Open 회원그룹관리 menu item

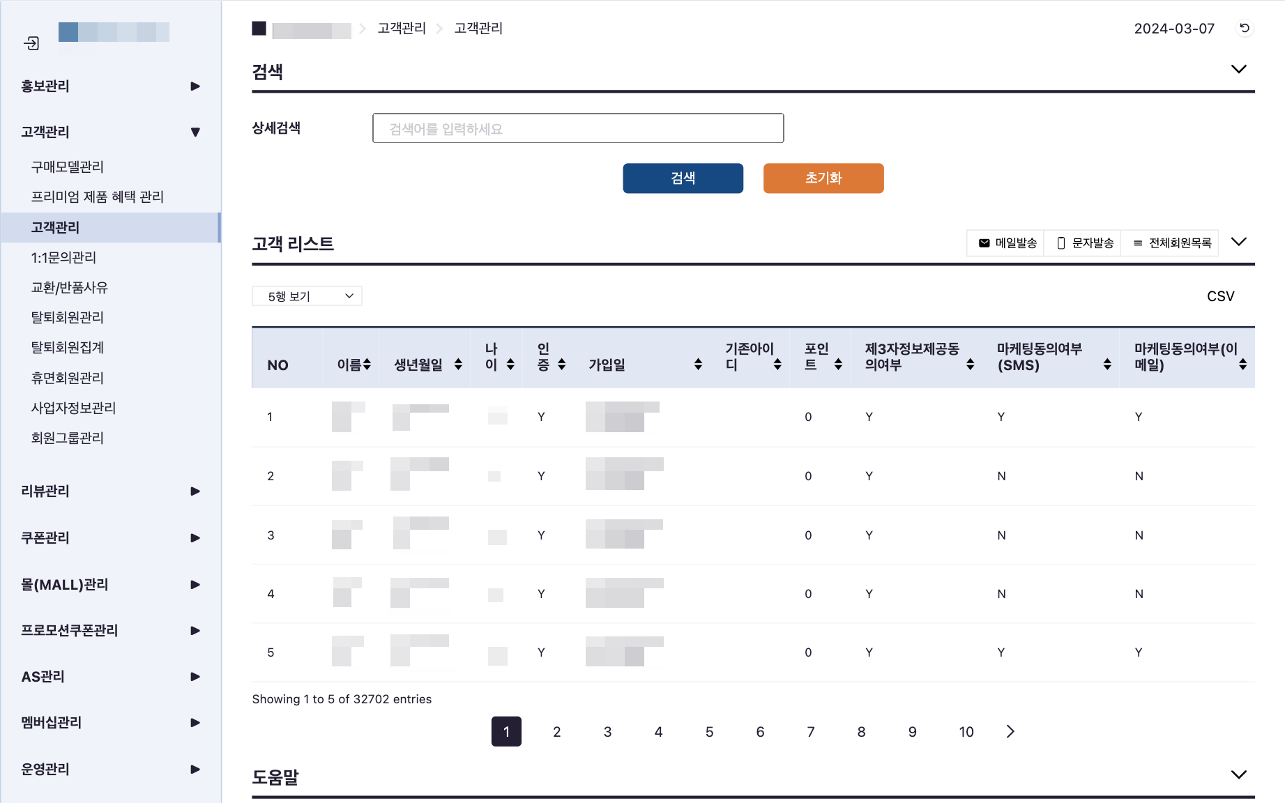(x=68, y=438)
